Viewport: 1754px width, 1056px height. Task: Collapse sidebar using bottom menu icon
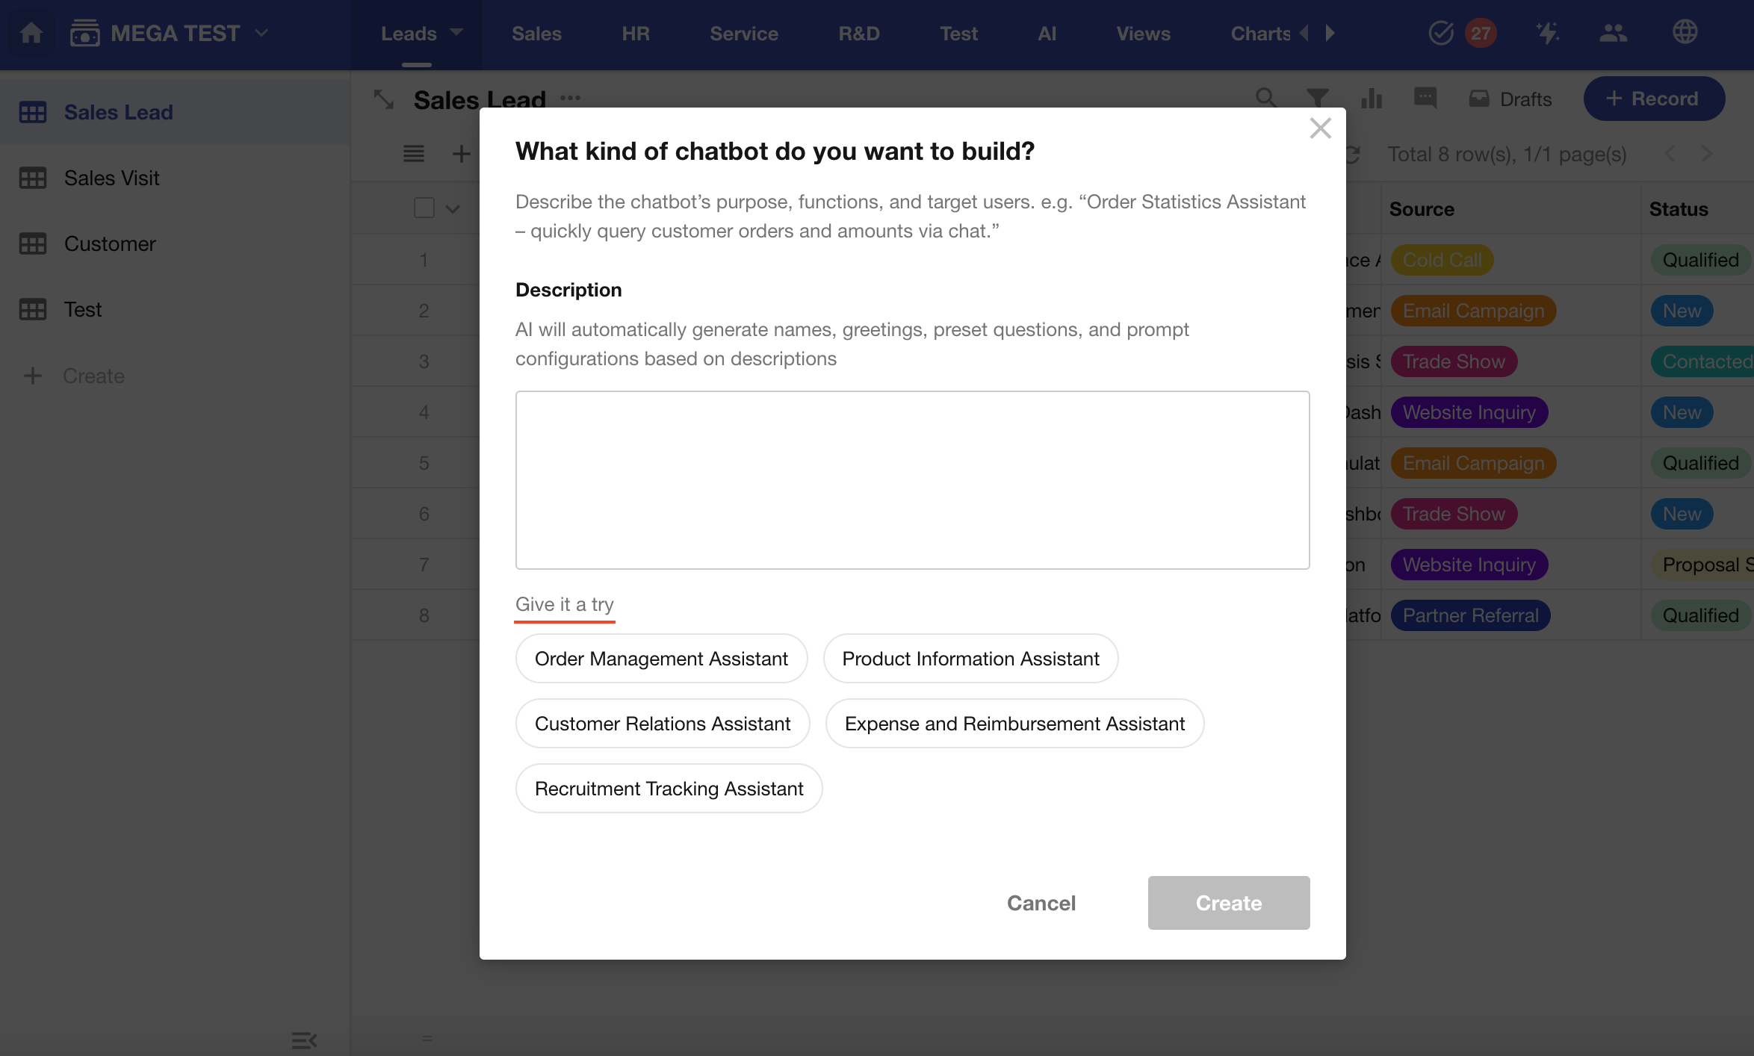click(x=304, y=1040)
